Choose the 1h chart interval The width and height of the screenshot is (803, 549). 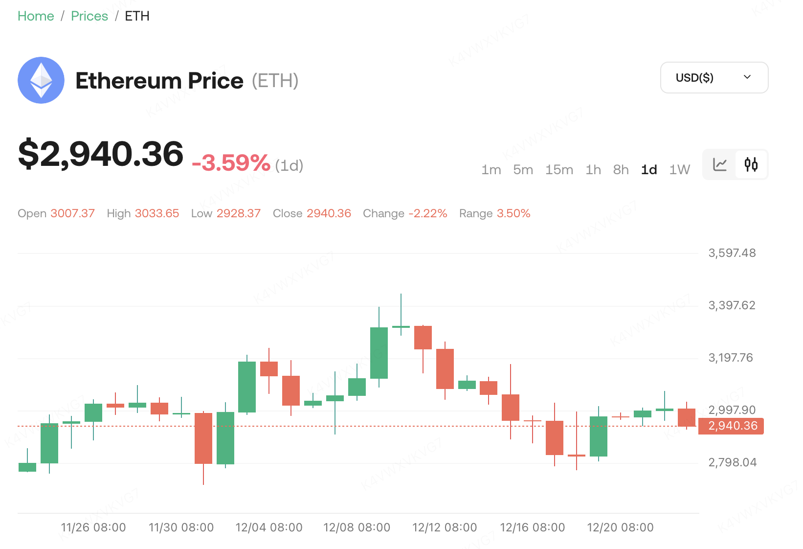(593, 170)
